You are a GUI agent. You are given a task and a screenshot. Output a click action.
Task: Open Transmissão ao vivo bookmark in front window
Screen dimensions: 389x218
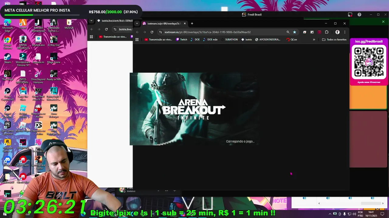[x=158, y=40]
